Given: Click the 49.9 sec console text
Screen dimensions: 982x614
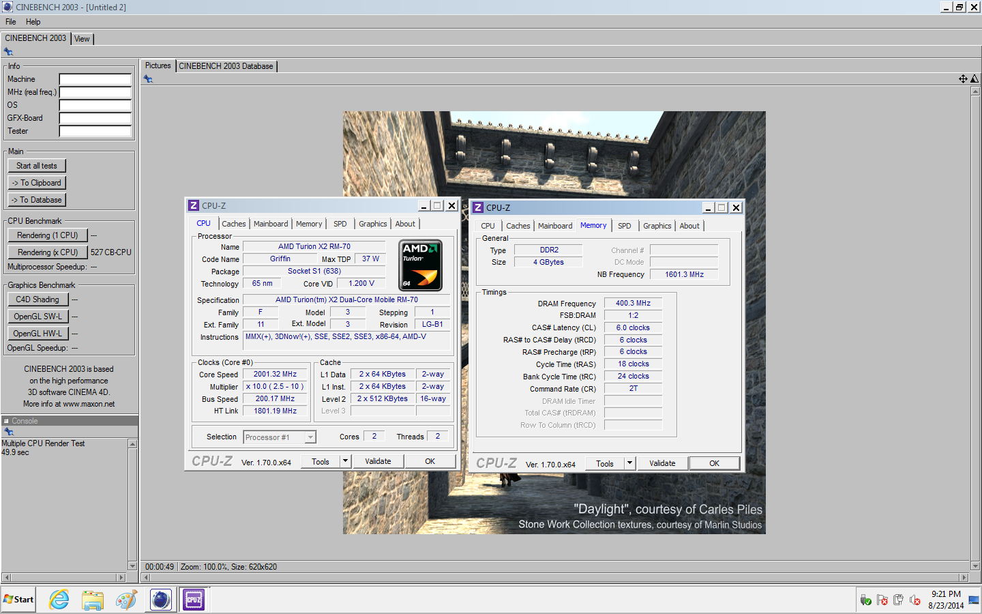Looking at the screenshot, I should [15, 452].
